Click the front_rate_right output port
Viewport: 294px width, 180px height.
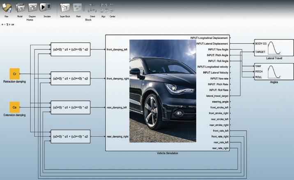click(x=220, y=137)
